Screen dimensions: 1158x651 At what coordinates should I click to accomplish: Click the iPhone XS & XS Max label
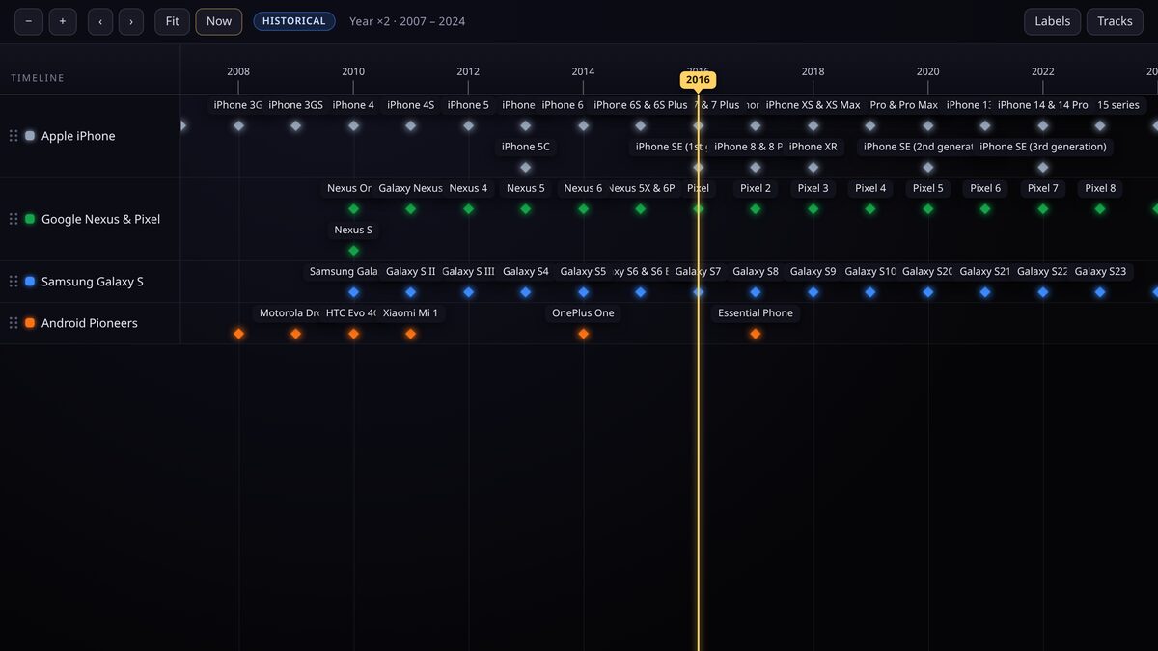(813, 105)
